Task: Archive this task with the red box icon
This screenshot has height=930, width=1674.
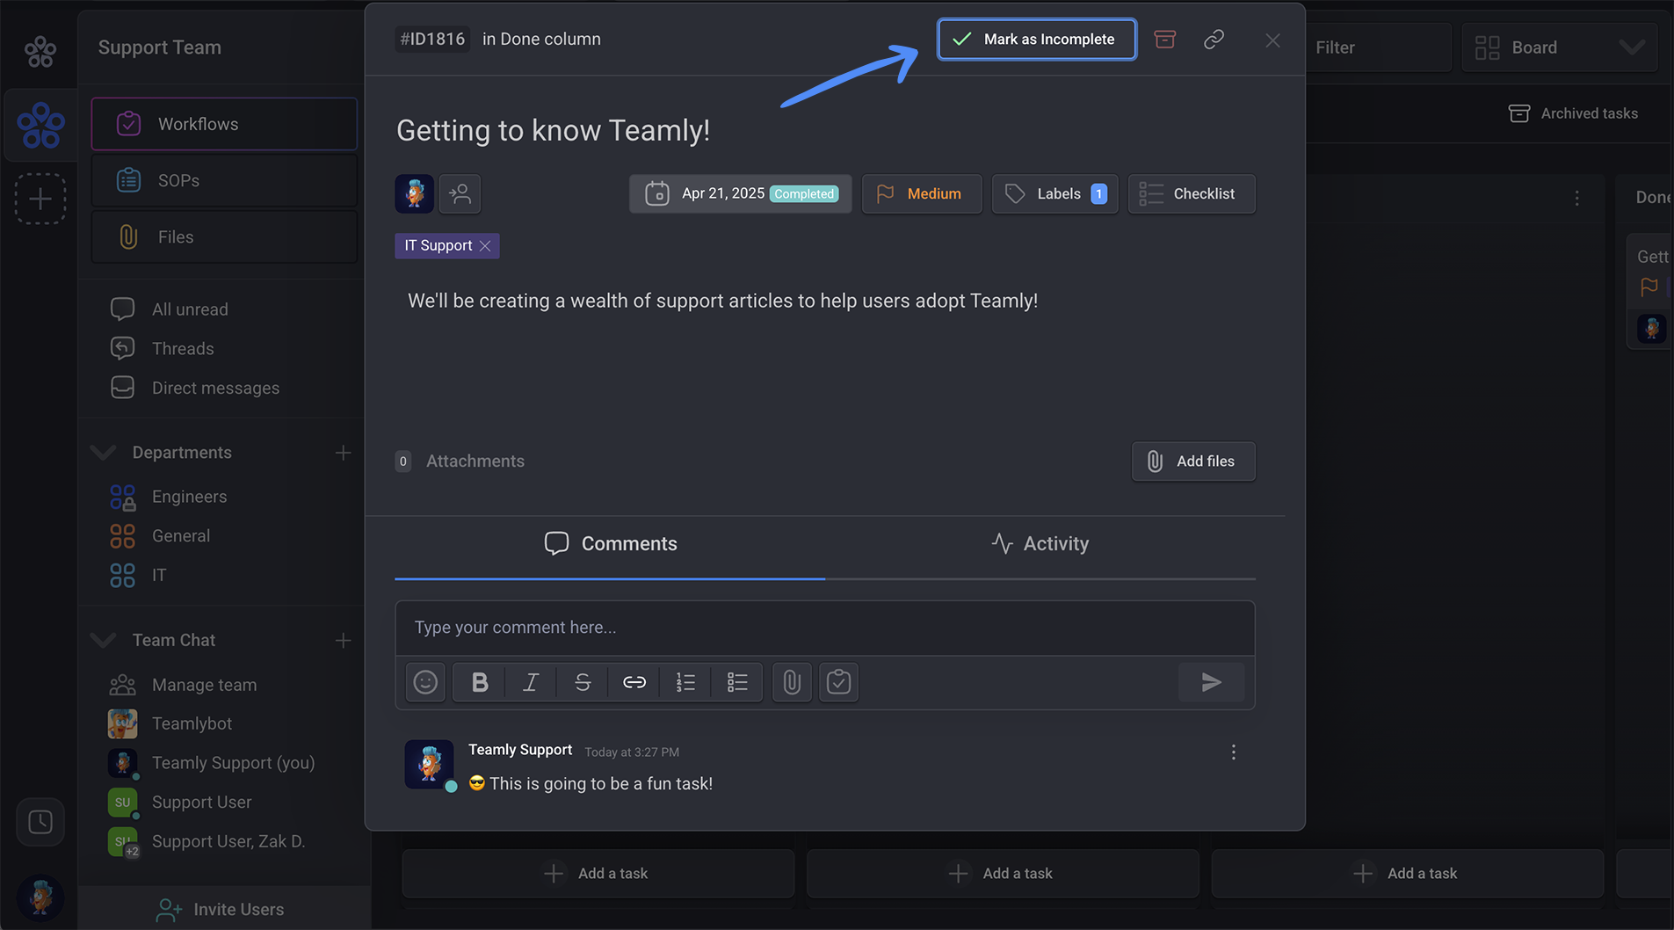Action: [x=1164, y=40]
